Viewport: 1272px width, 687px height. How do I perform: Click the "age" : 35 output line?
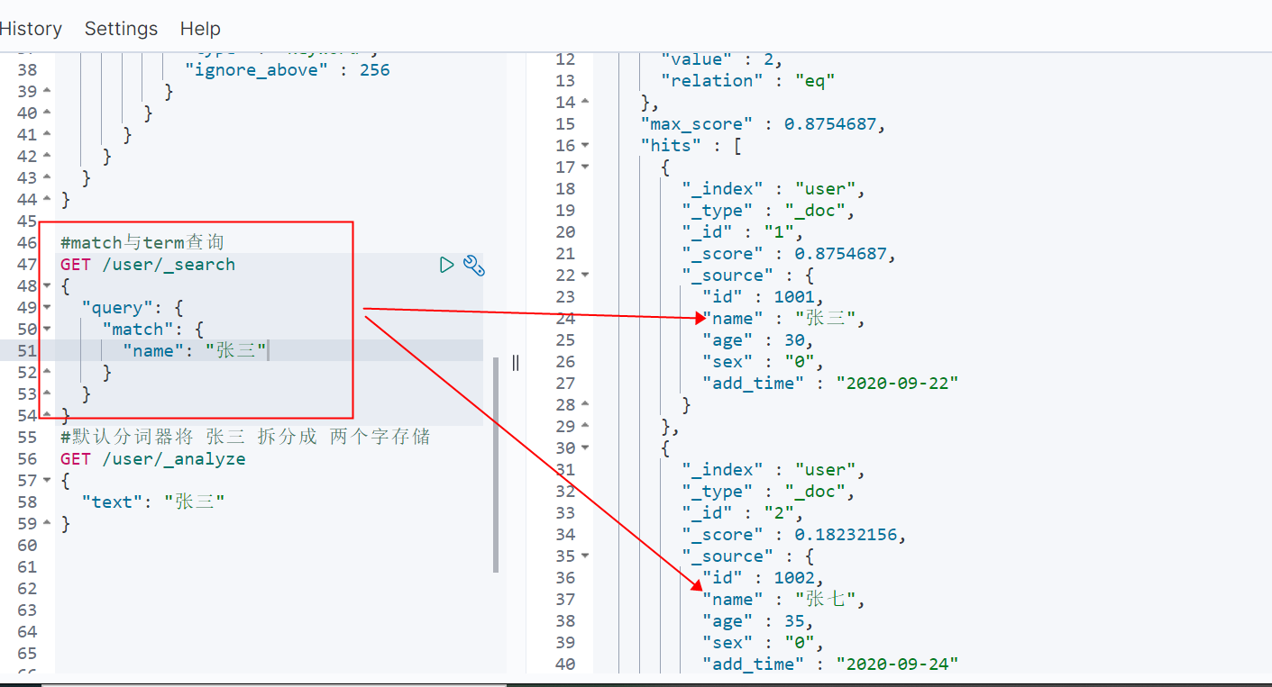coord(758,621)
